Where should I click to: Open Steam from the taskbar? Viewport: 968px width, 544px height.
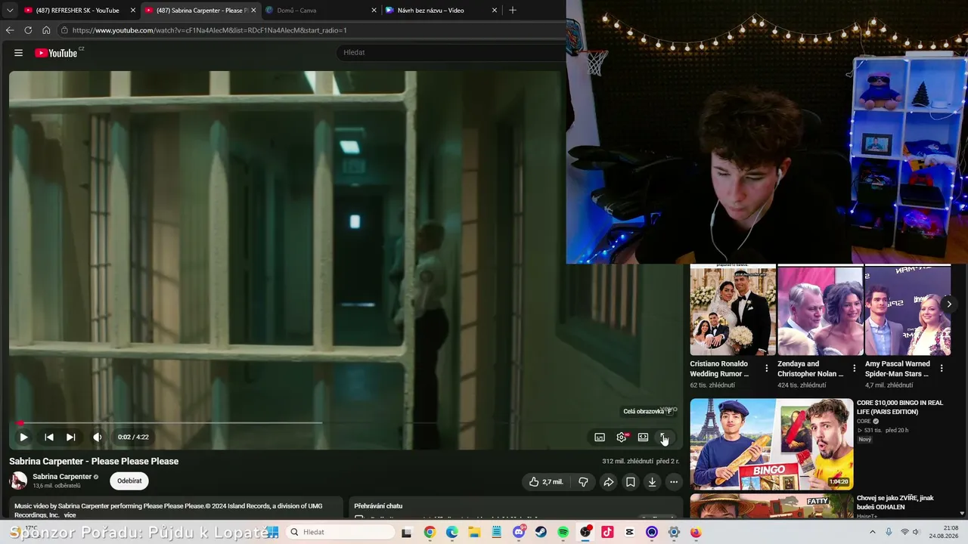tap(541, 532)
